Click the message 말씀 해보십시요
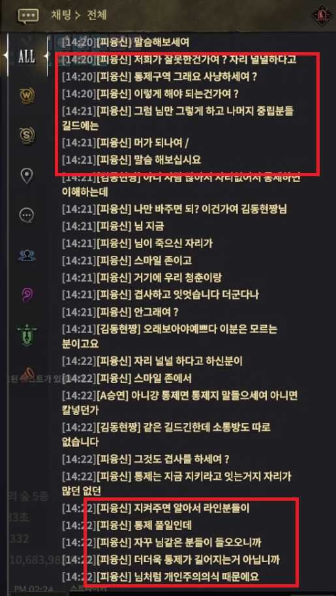 [x=131, y=160]
